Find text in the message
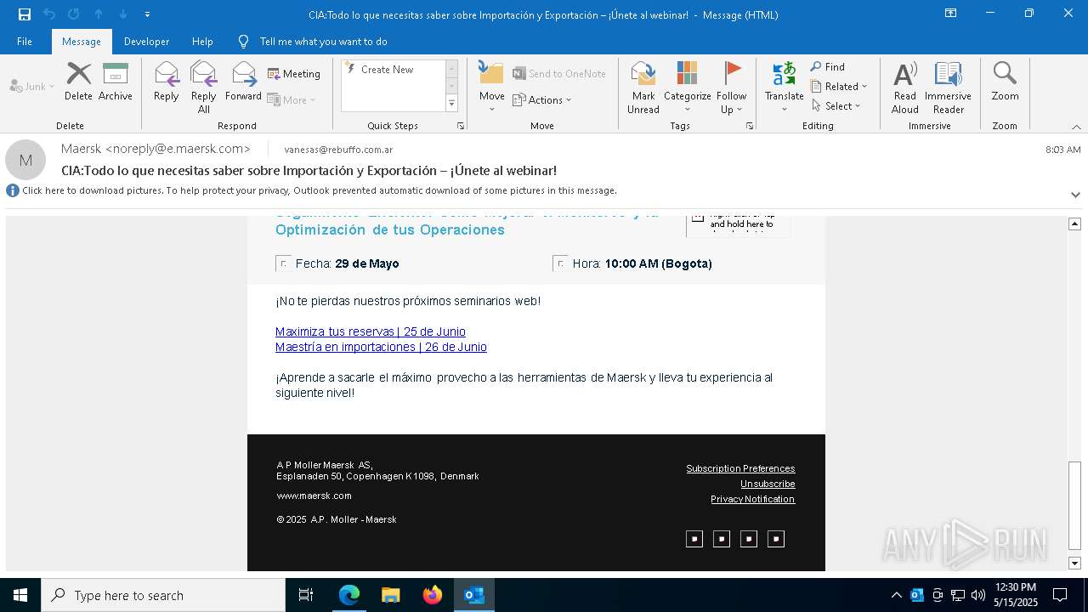The image size is (1088, 612). coord(828,67)
